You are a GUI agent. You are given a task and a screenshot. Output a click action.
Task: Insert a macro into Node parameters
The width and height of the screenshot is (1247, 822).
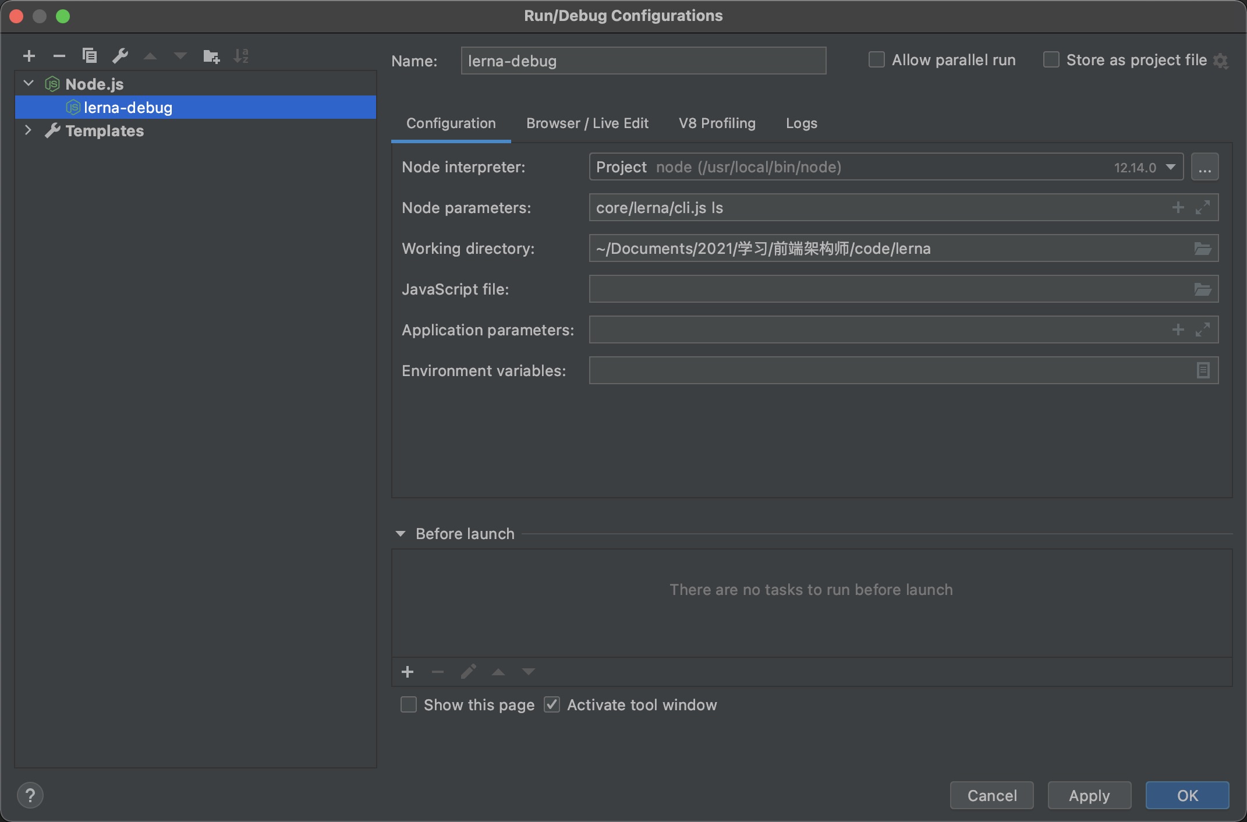coord(1178,207)
